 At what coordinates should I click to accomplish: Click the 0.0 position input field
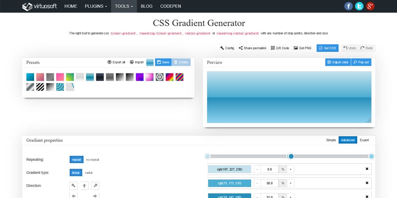point(270,169)
